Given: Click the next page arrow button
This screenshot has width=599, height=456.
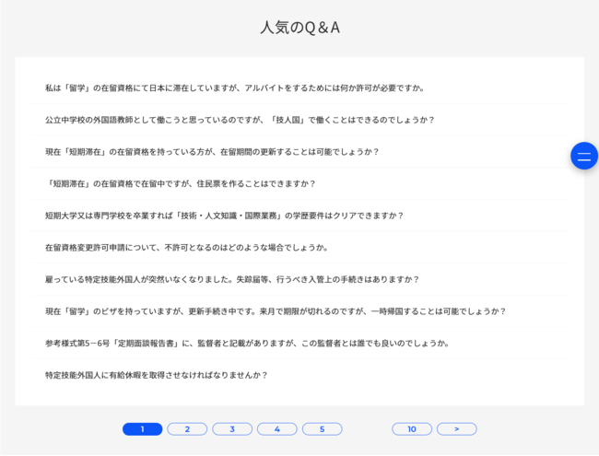Looking at the screenshot, I should click(456, 429).
